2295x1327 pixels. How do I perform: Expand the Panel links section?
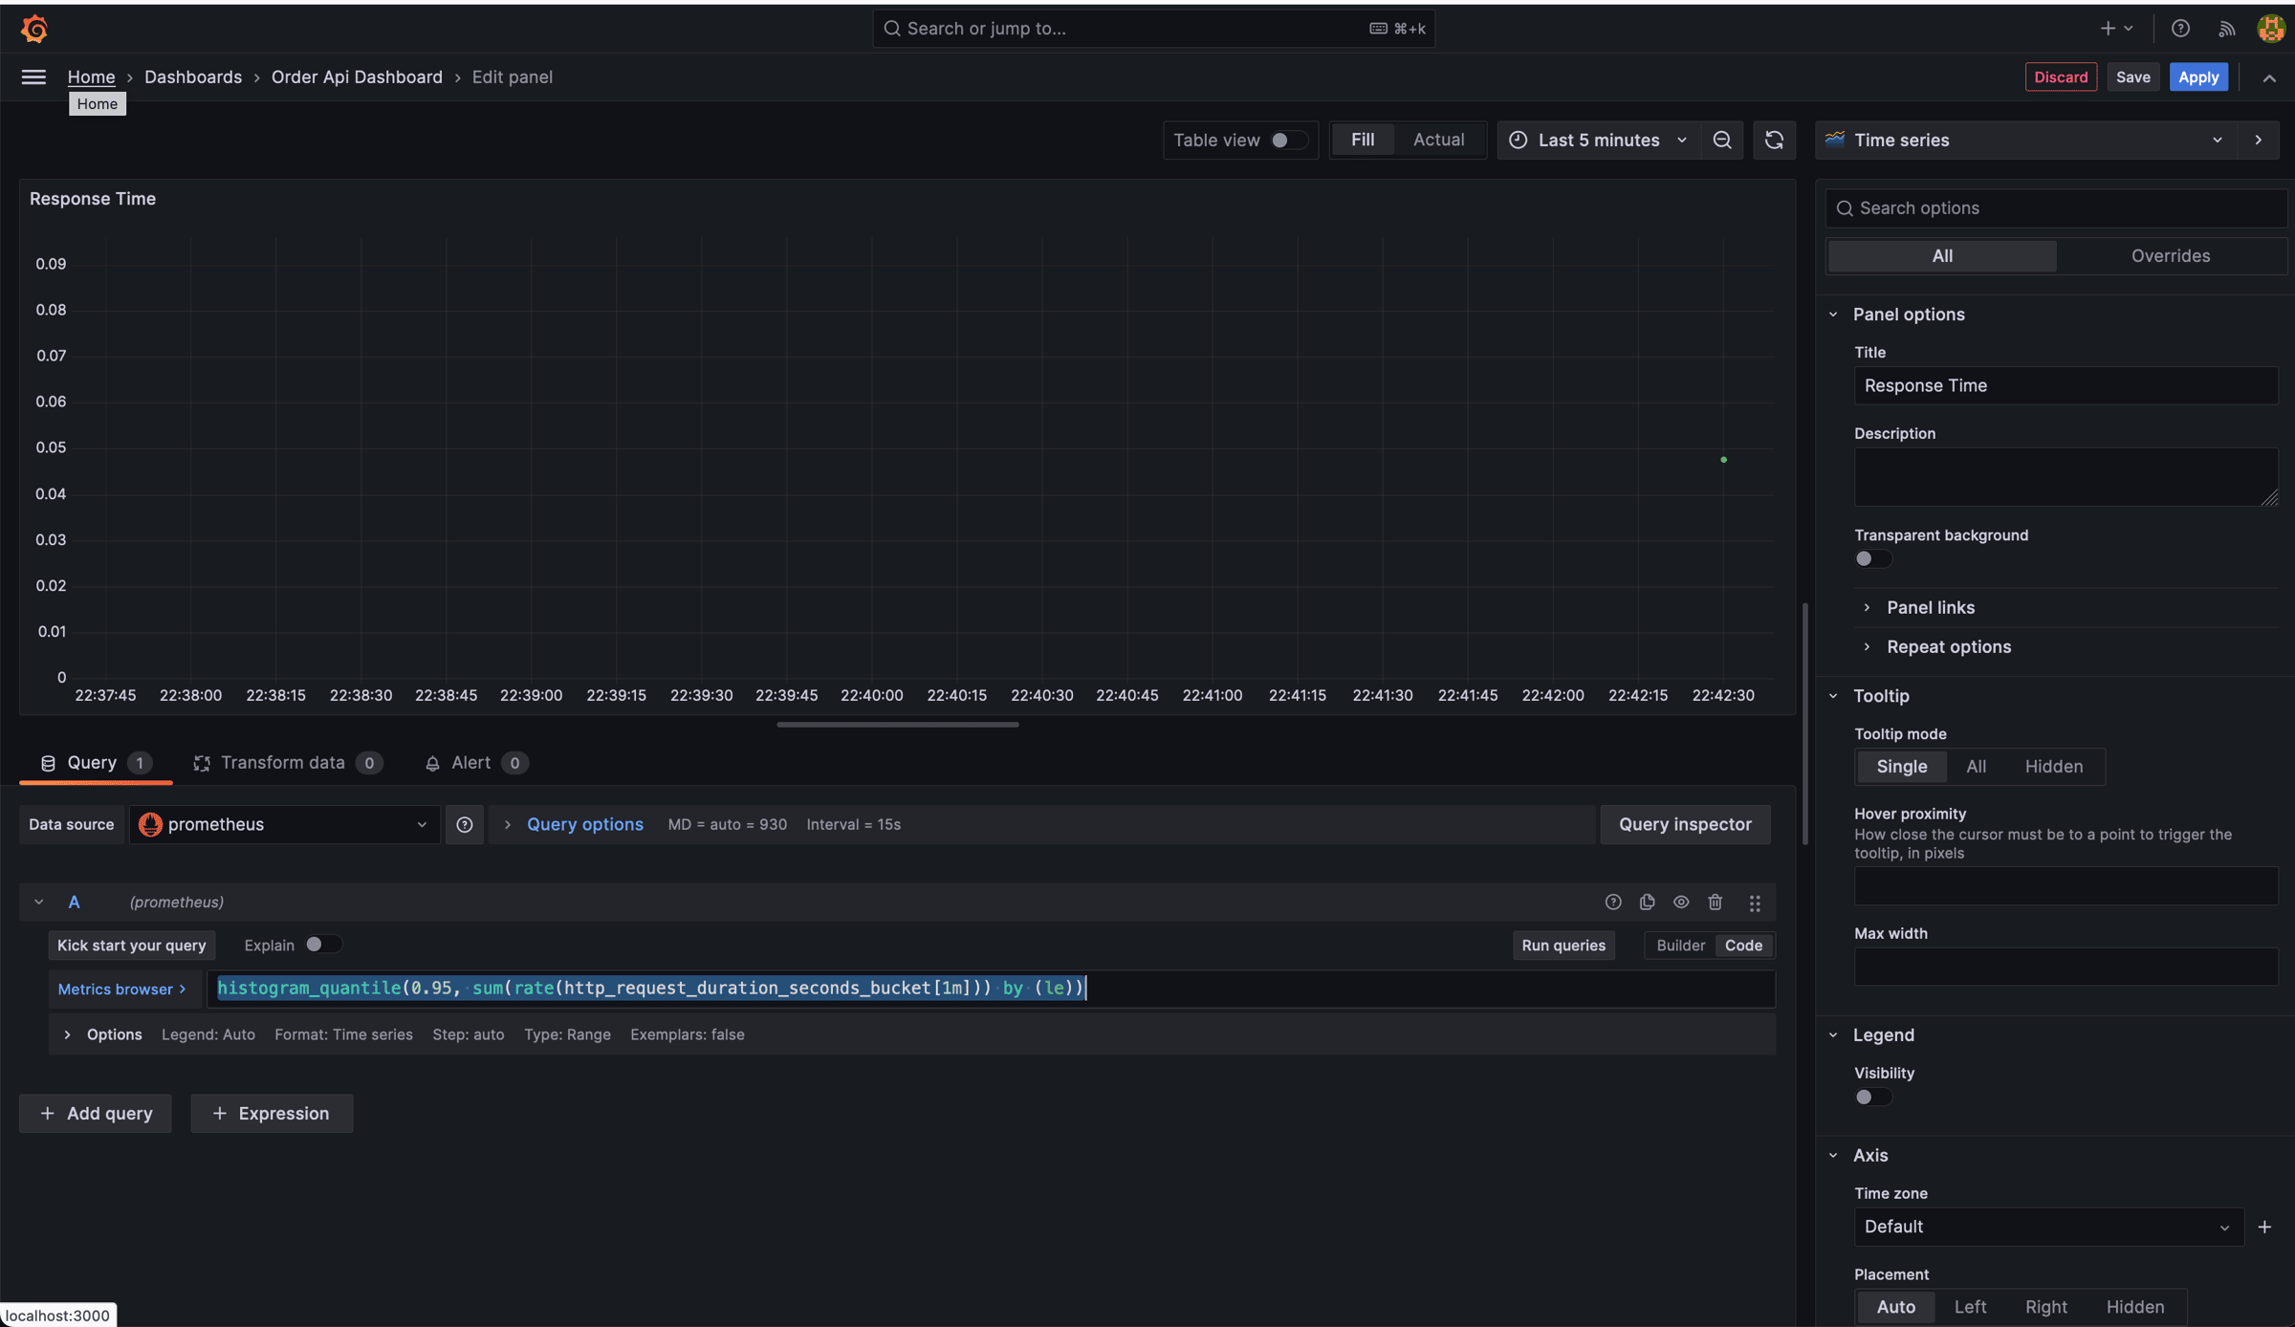point(1930,607)
